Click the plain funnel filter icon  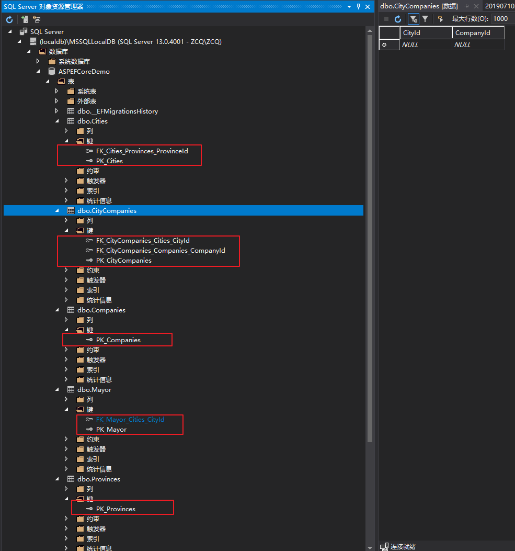425,19
